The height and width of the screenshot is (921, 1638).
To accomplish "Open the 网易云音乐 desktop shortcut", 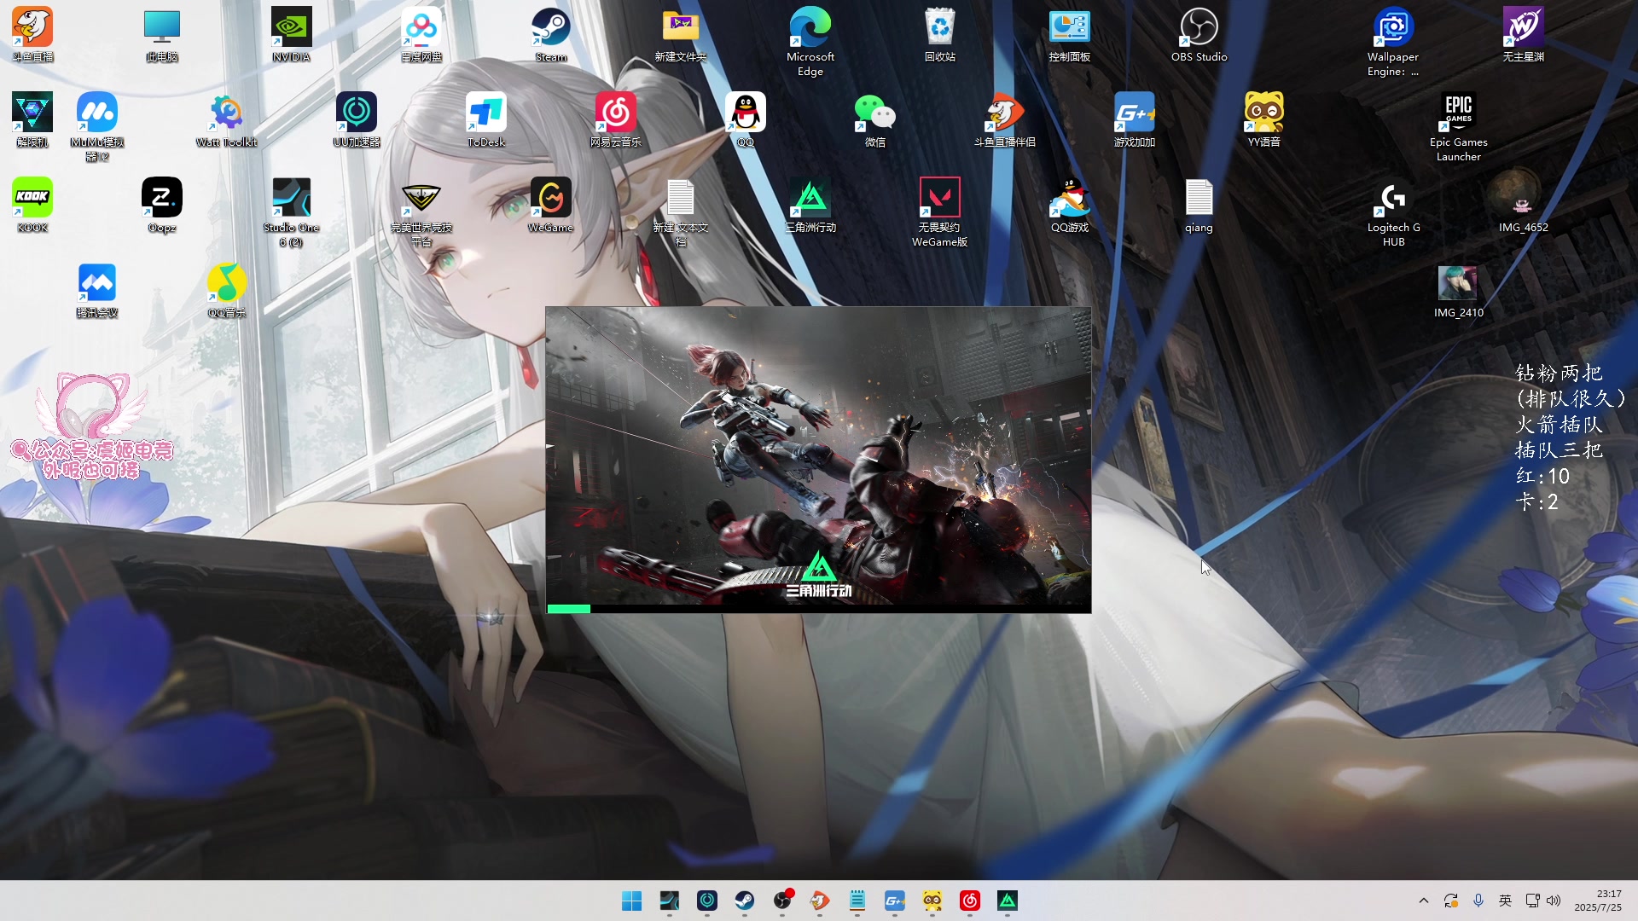I will click(x=616, y=120).
